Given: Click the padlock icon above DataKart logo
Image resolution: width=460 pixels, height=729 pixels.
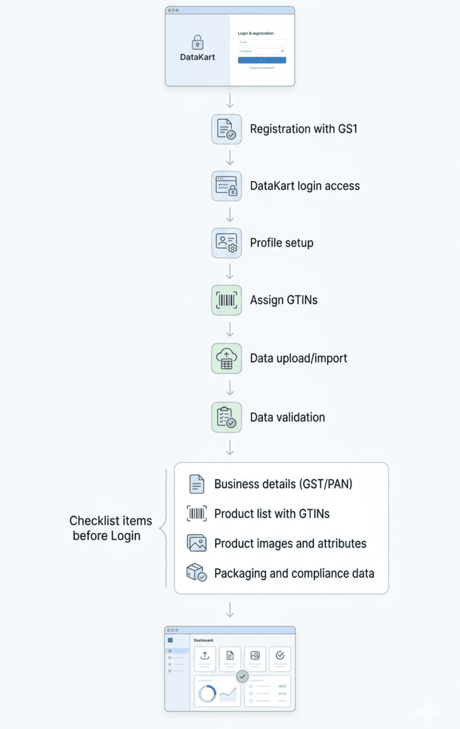Looking at the screenshot, I should 198,43.
